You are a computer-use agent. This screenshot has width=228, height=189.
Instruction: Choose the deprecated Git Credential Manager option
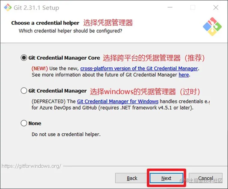[x=24, y=91]
